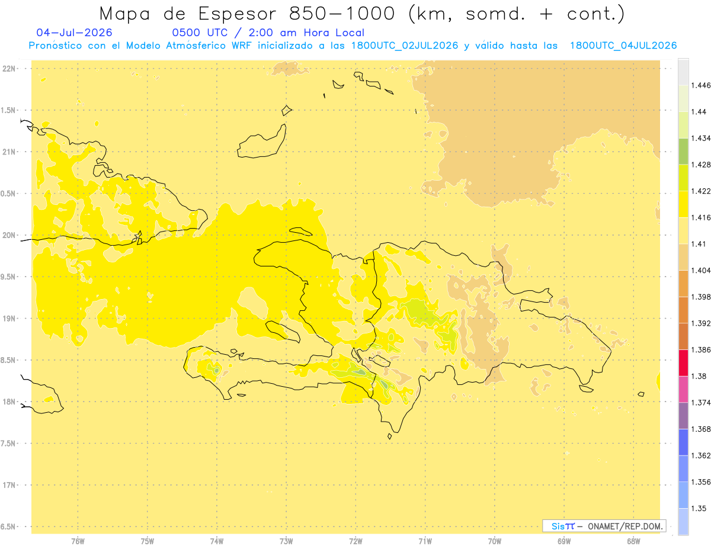Click the legend value '1.368'
Viewport: 711px width, 549px height.
click(x=701, y=429)
